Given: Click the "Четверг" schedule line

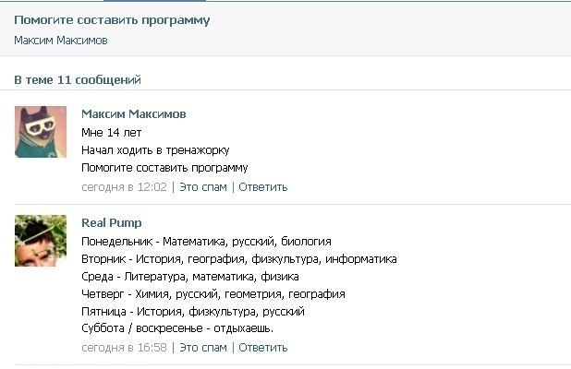Looking at the screenshot, I should 213,294.
